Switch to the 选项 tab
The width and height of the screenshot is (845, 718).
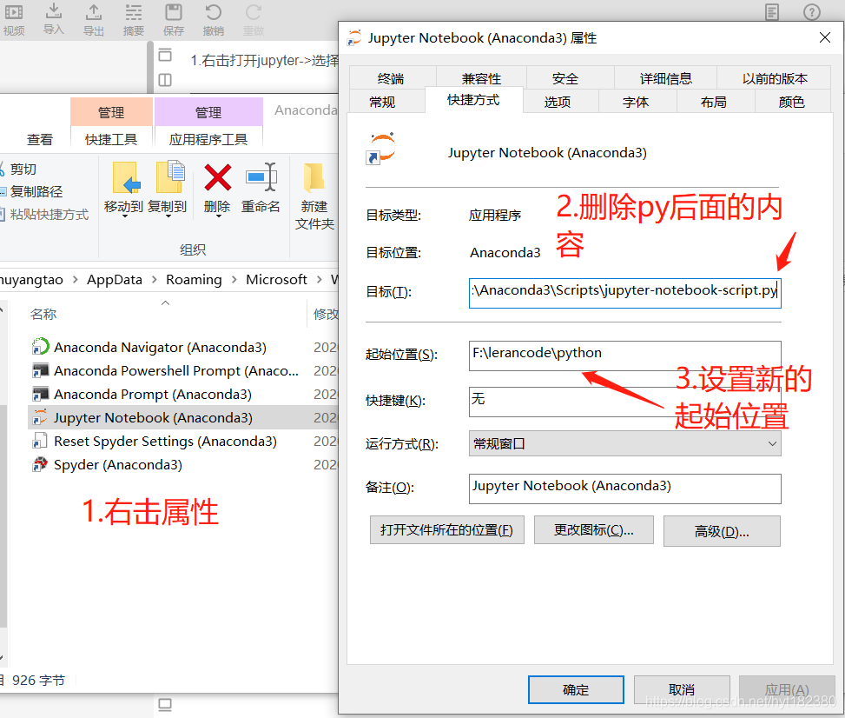coord(558,102)
